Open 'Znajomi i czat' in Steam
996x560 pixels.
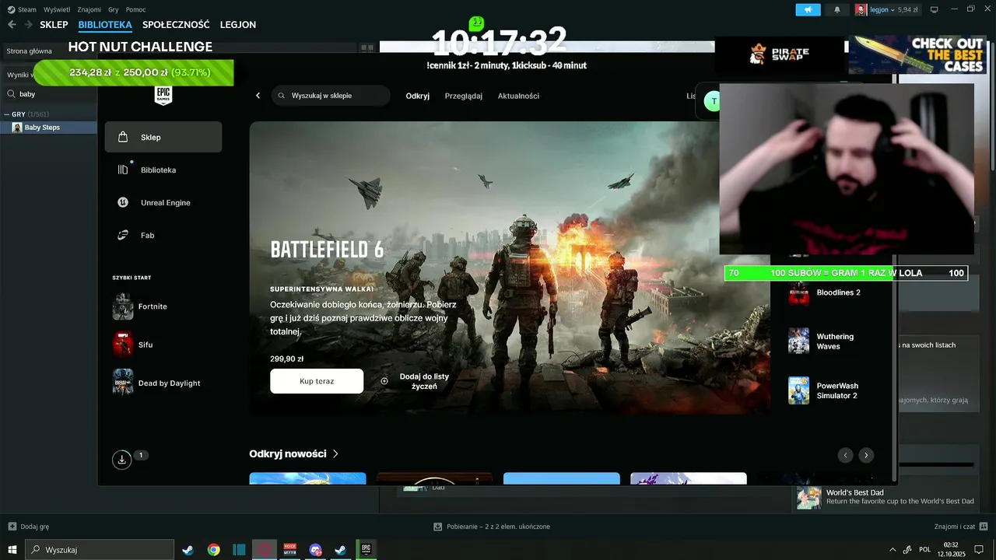pyautogui.click(x=959, y=527)
